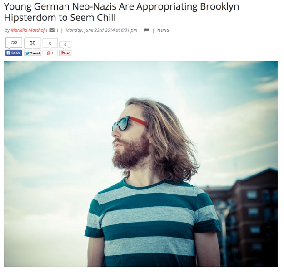
Task: Click the Pinterest zero count bubble
Action: (x=65, y=44)
